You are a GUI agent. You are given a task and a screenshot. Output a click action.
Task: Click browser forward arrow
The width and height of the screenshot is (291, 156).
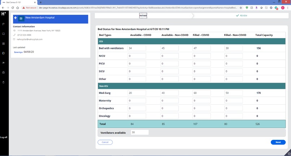click(8, 8)
